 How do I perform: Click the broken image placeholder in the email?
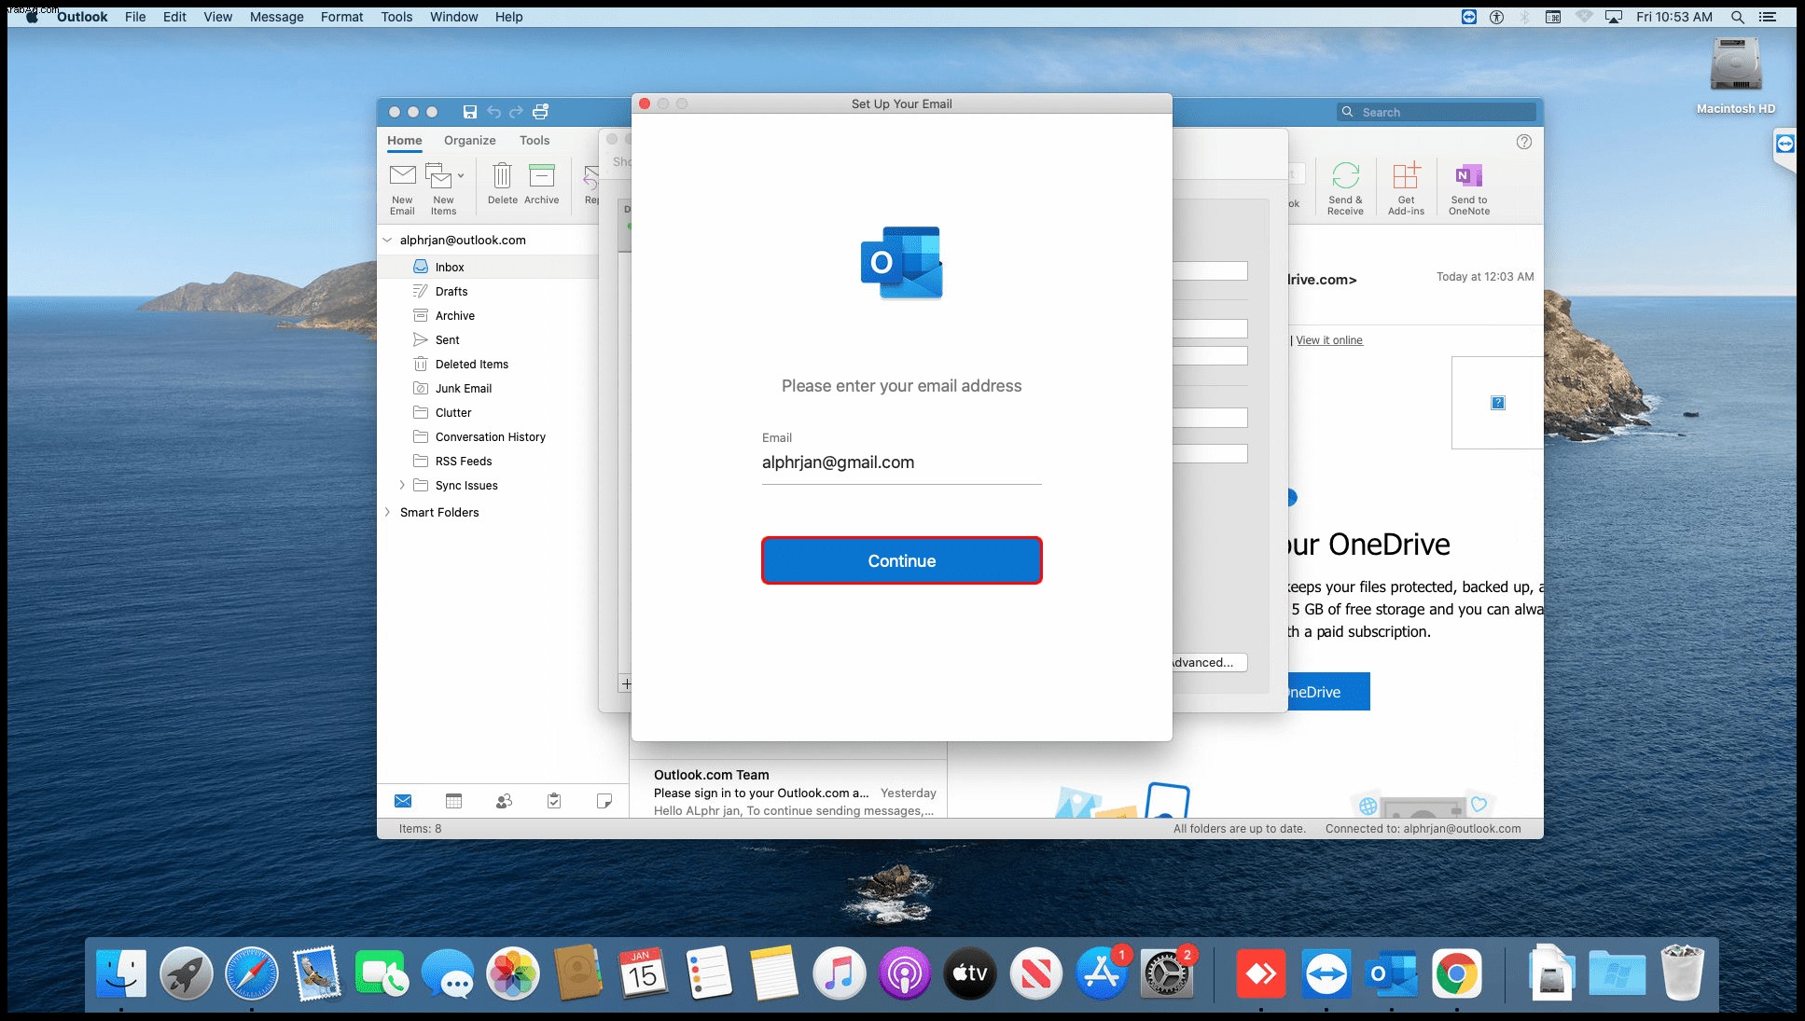point(1497,403)
